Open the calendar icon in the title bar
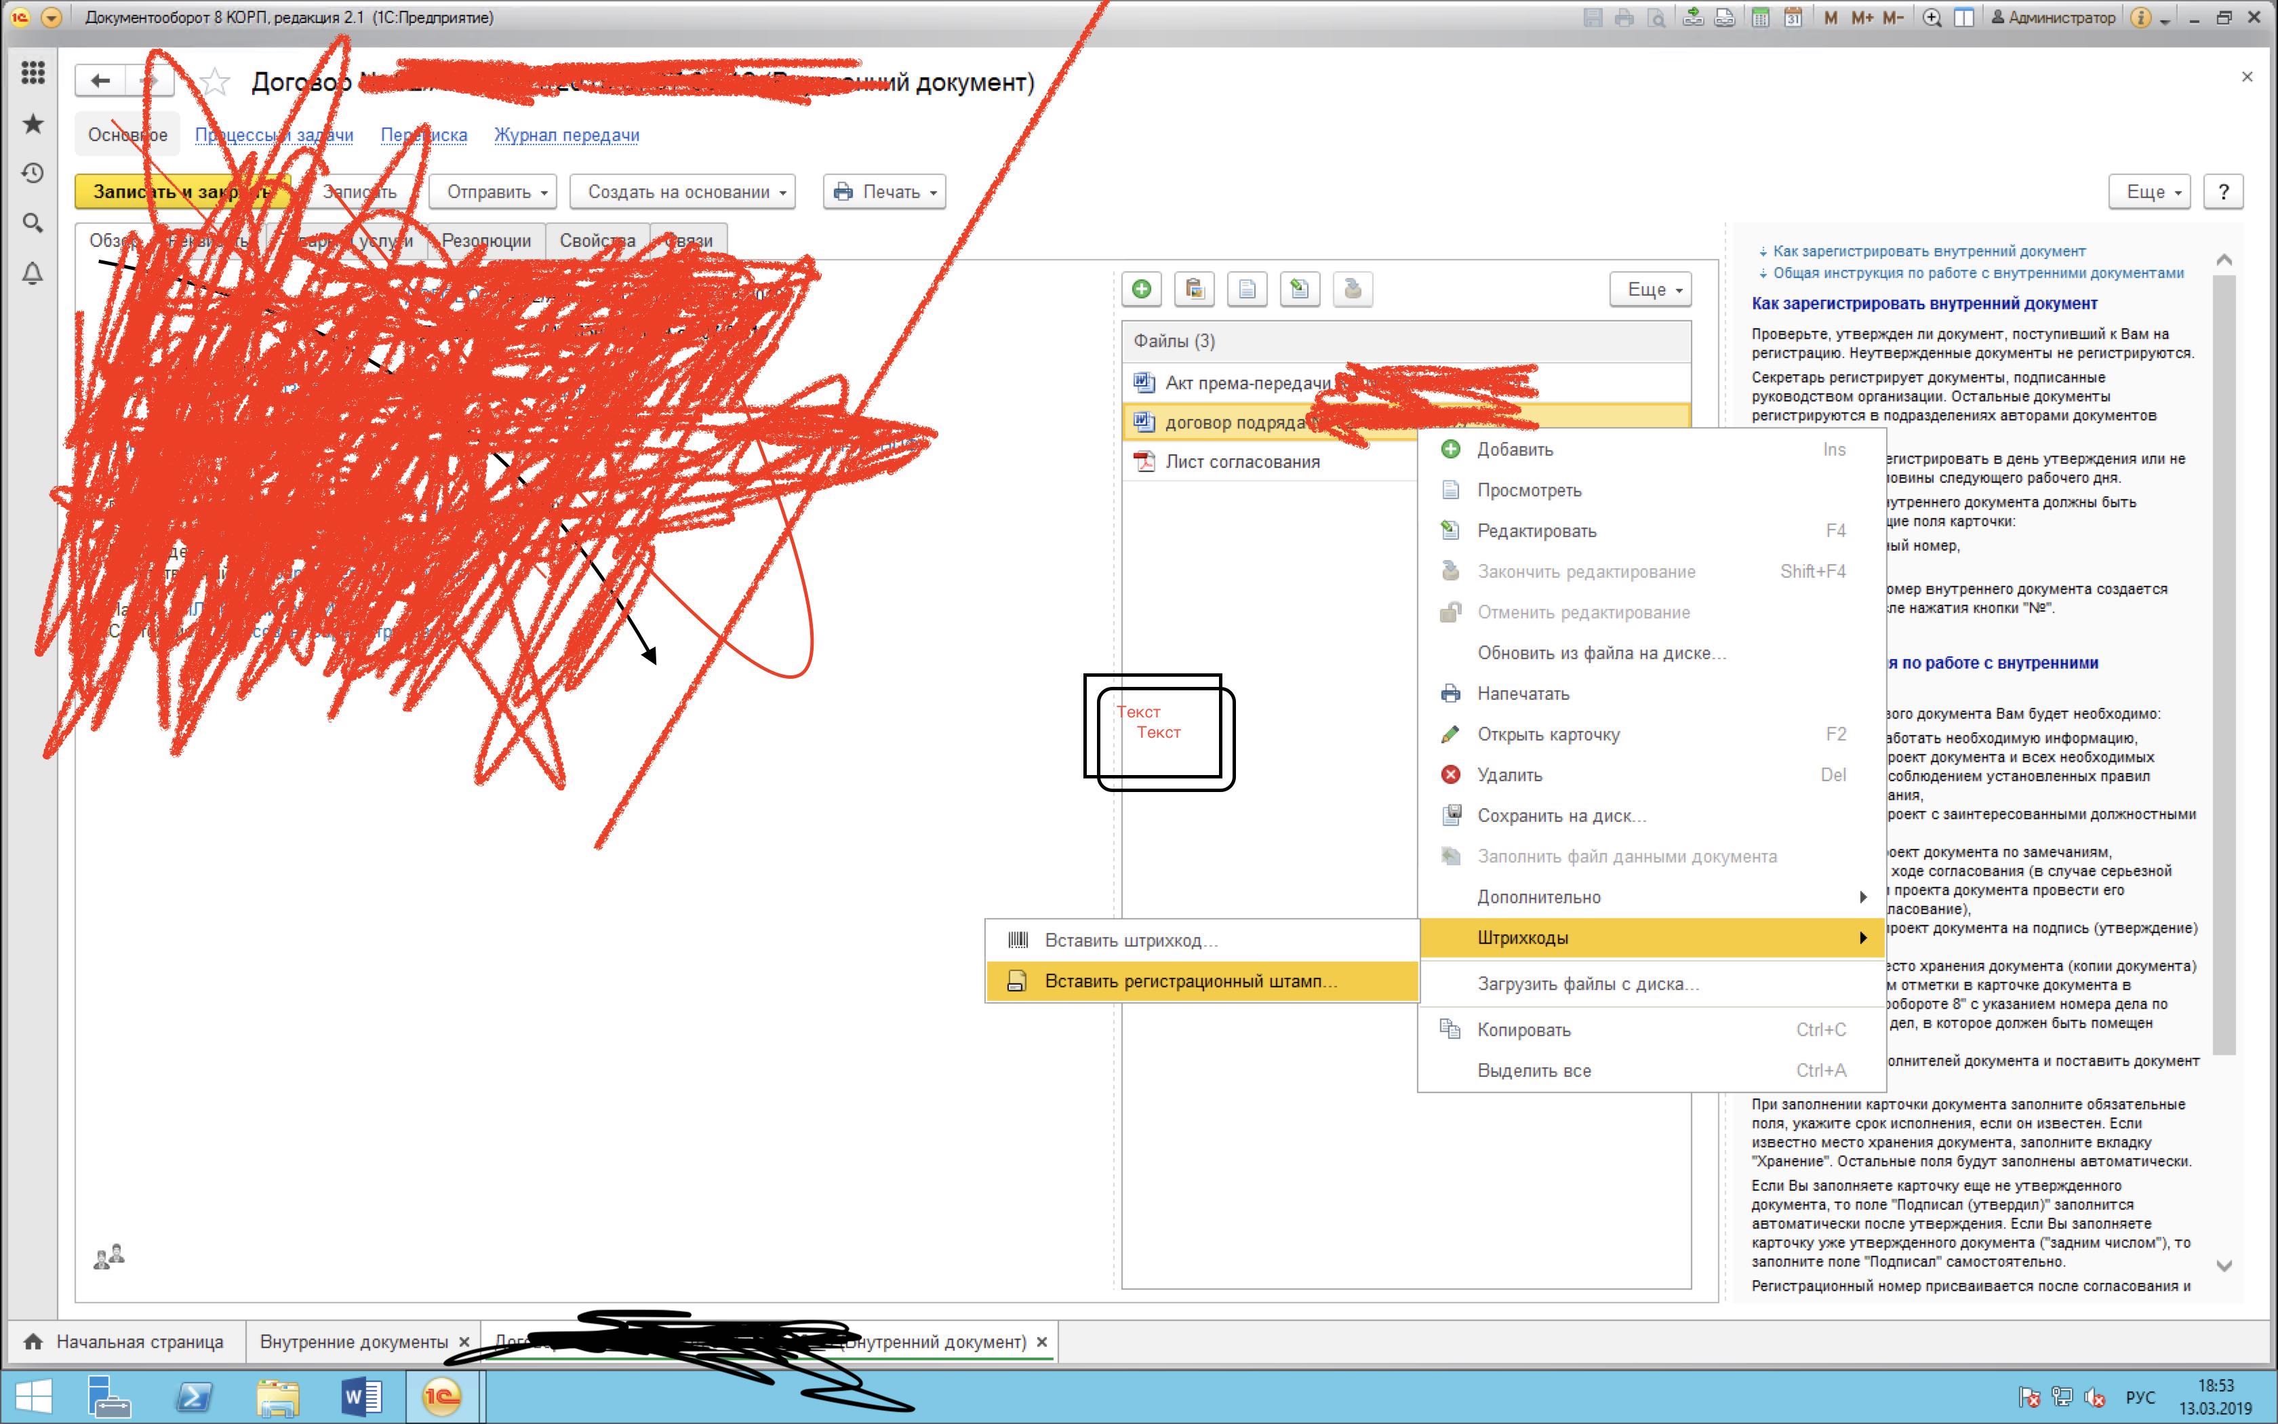This screenshot has width=2278, height=1424. pos(1793,18)
